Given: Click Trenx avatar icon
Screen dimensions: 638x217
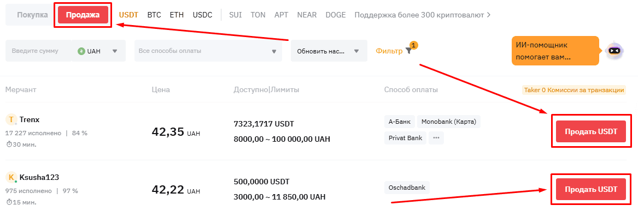Looking at the screenshot, I should click(x=11, y=119).
